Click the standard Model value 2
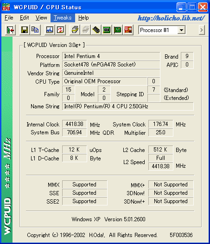This screenshot has height=244, width=210. tap(104, 90)
